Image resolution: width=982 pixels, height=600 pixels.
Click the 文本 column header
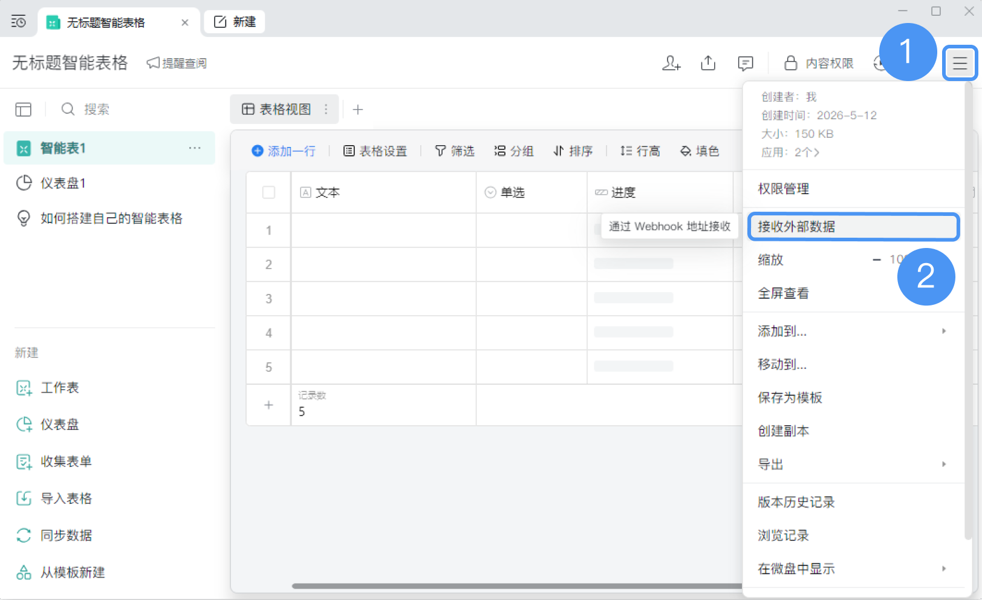[x=383, y=192]
